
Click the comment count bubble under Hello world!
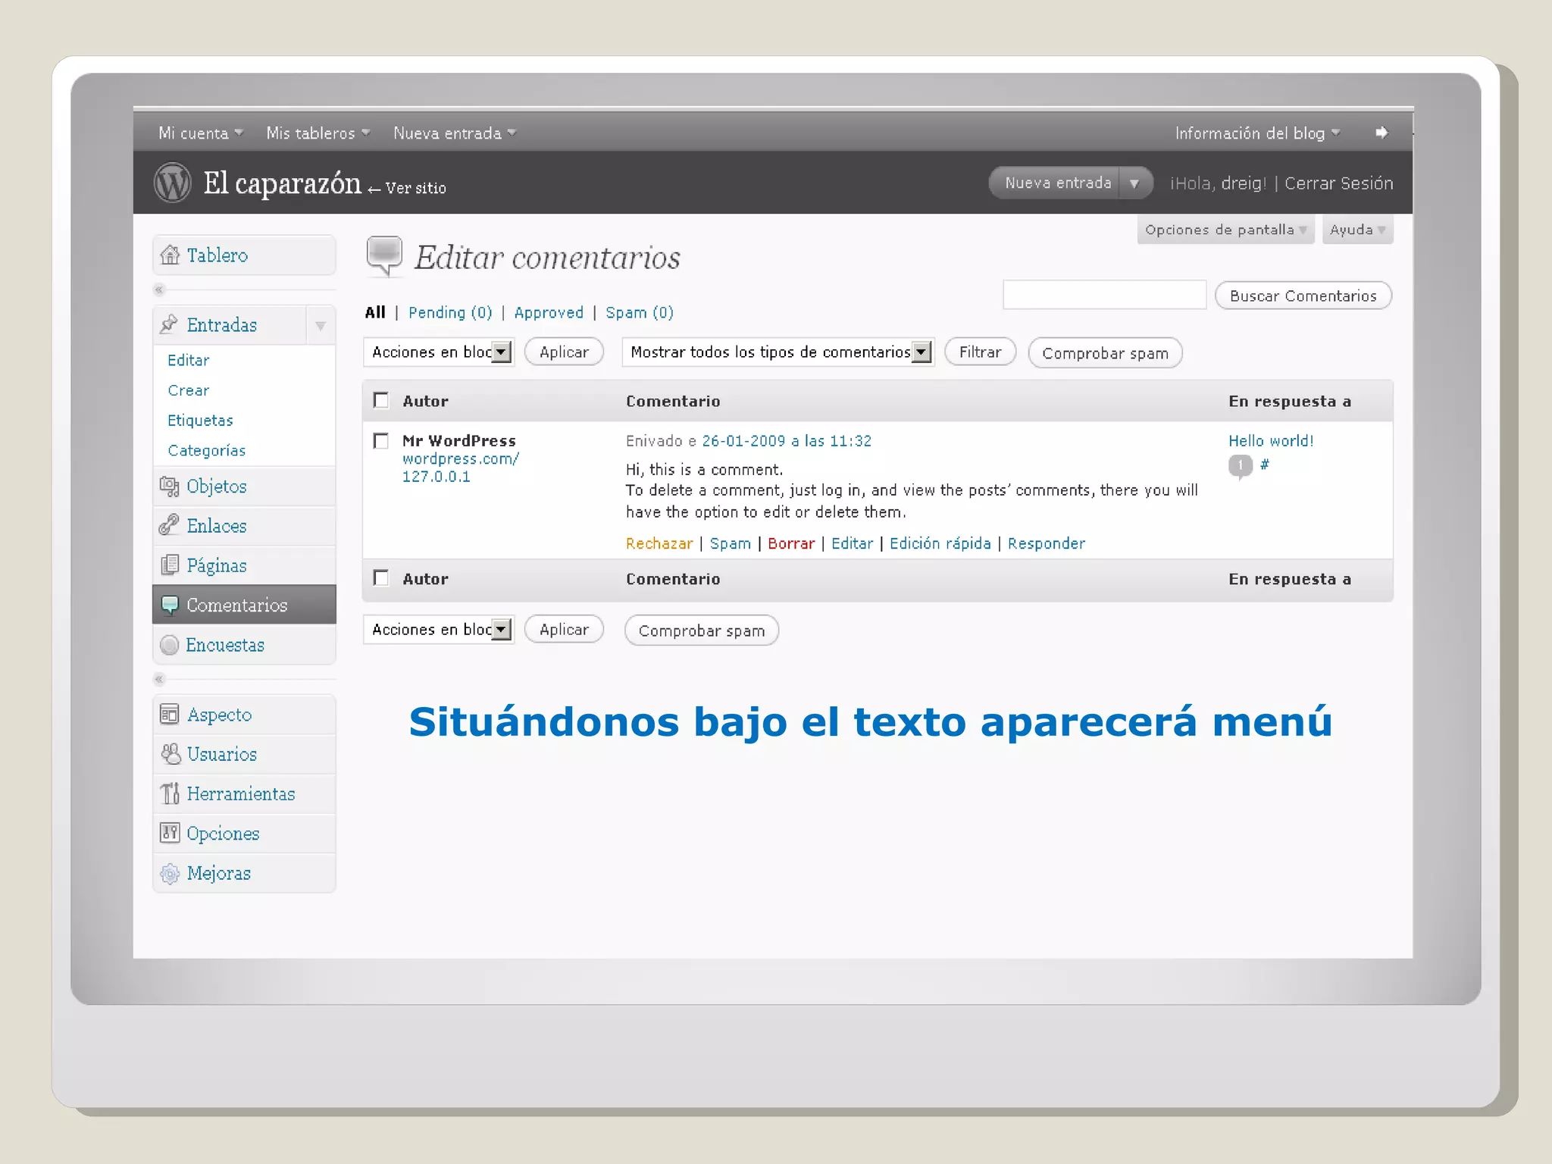[1240, 465]
